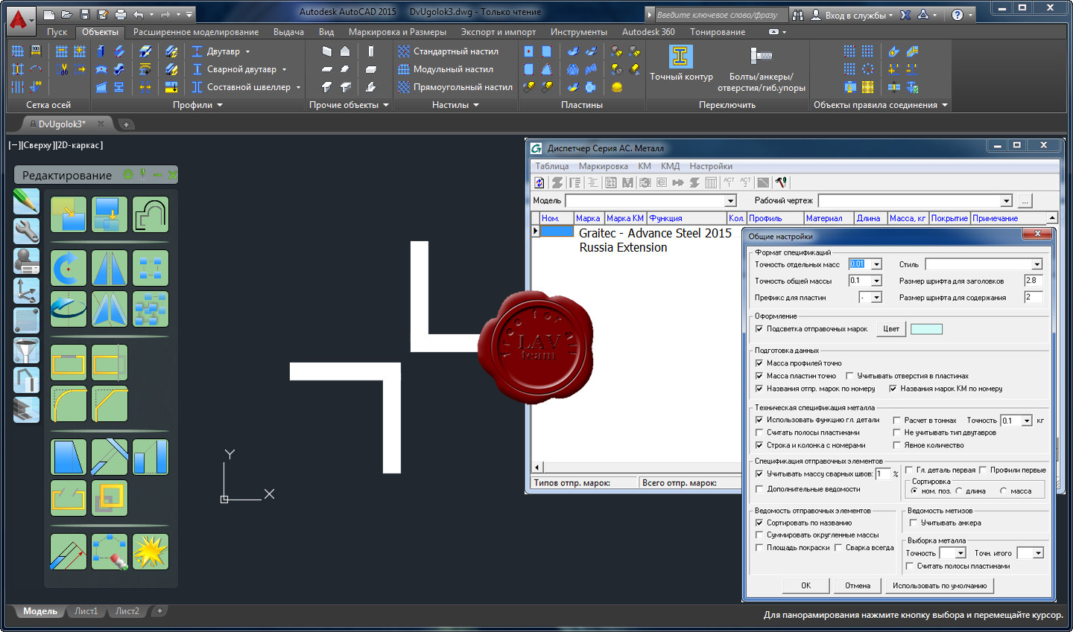Click the Точный контур icon
The image size is (1073, 632).
(x=680, y=57)
